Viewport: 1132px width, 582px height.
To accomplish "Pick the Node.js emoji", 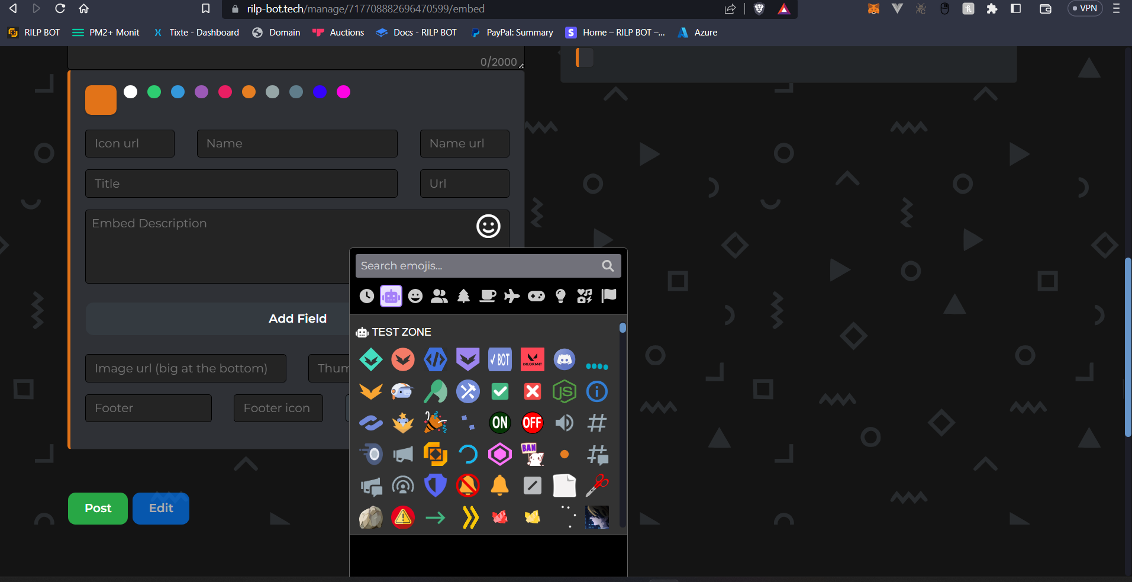I will point(565,391).
